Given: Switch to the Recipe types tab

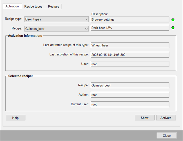Looking at the screenshot, I should point(33,6).
